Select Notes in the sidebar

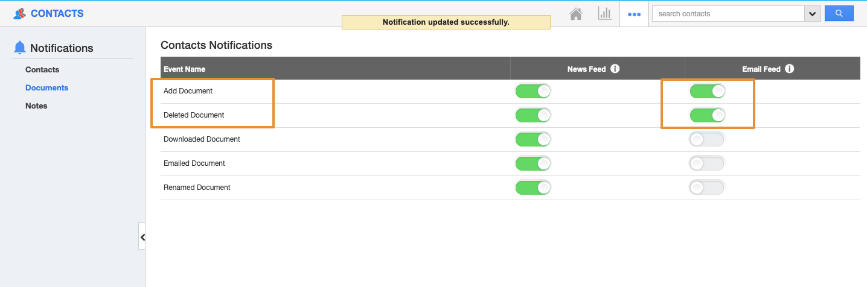pyautogui.click(x=36, y=106)
